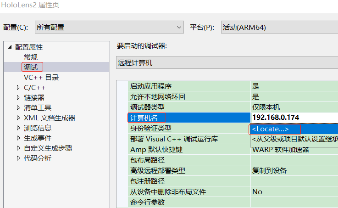This screenshot has width=338, height=208.
Task: Select the 调试 tree item
Action: click(x=31, y=67)
